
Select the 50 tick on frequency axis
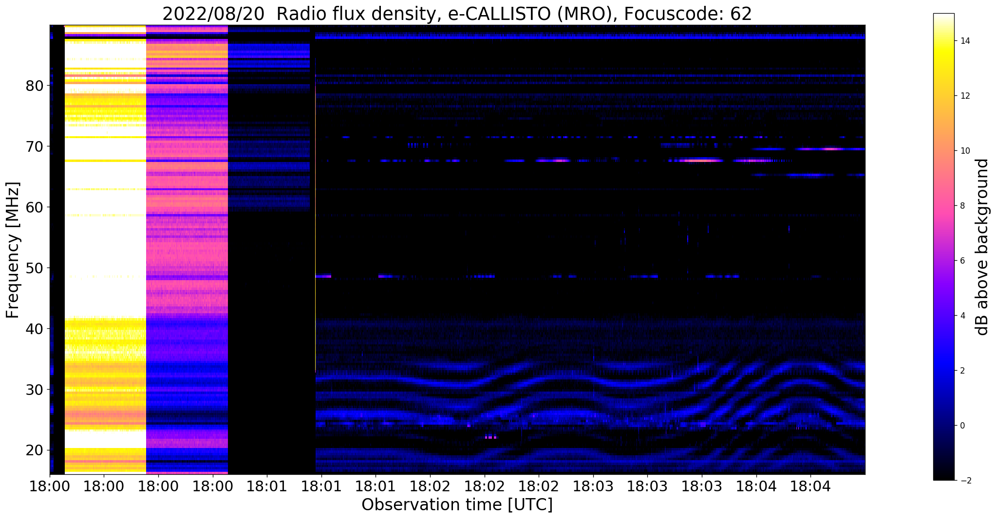pyautogui.click(x=35, y=268)
